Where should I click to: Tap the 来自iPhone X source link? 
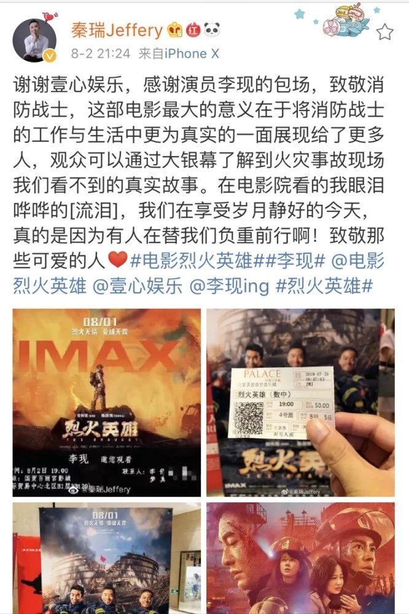(x=179, y=53)
